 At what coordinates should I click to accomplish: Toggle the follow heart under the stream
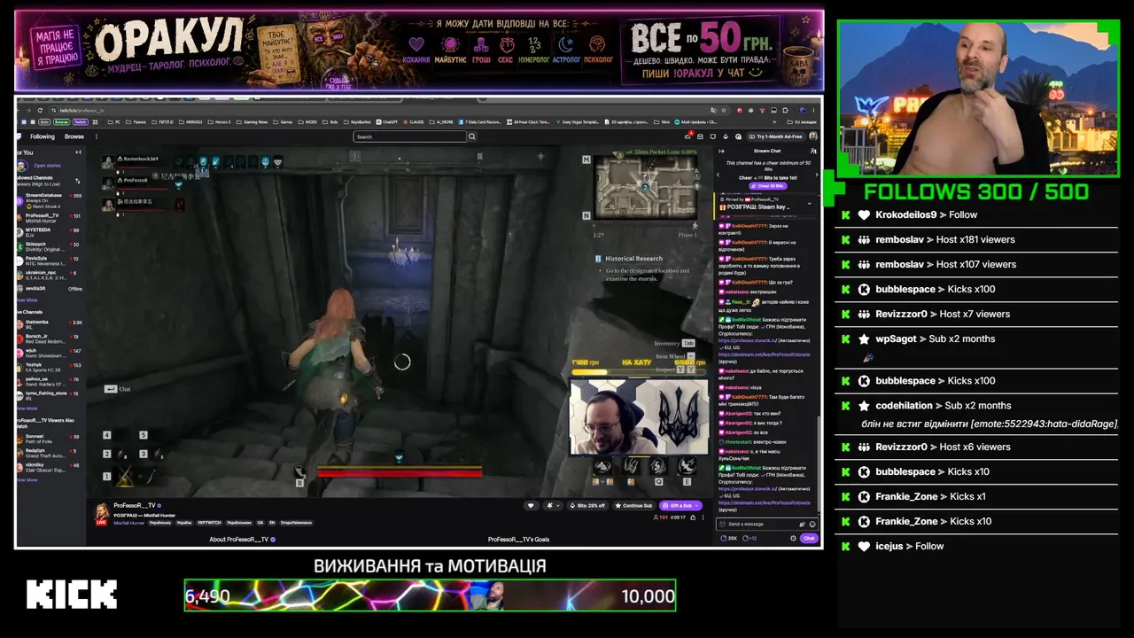coord(531,505)
